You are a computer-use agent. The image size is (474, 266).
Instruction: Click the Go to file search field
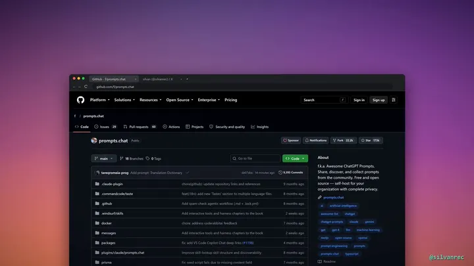255,158
